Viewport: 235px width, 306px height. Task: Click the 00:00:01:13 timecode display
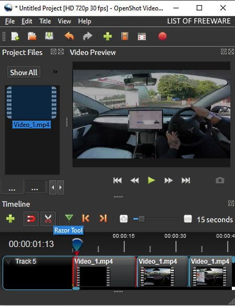pos(31,244)
